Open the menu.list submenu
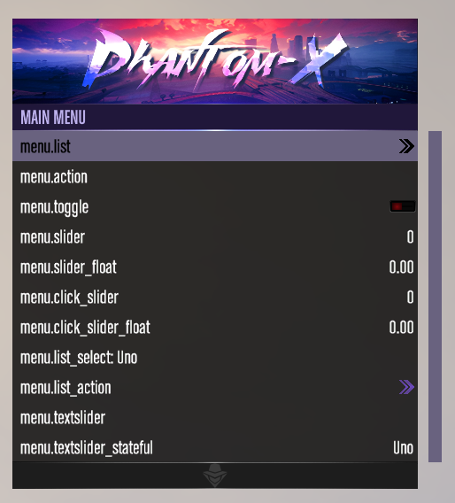The height and width of the screenshot is (503, 455). coord(215,146)
